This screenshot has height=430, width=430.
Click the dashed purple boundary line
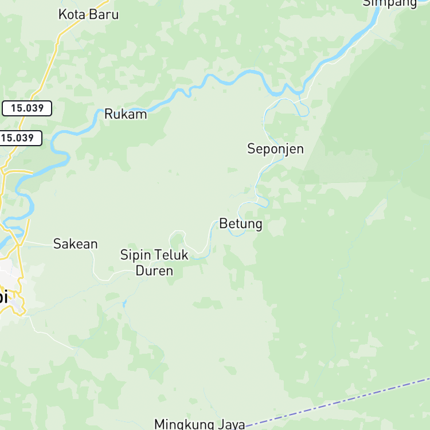pos(337,402)
